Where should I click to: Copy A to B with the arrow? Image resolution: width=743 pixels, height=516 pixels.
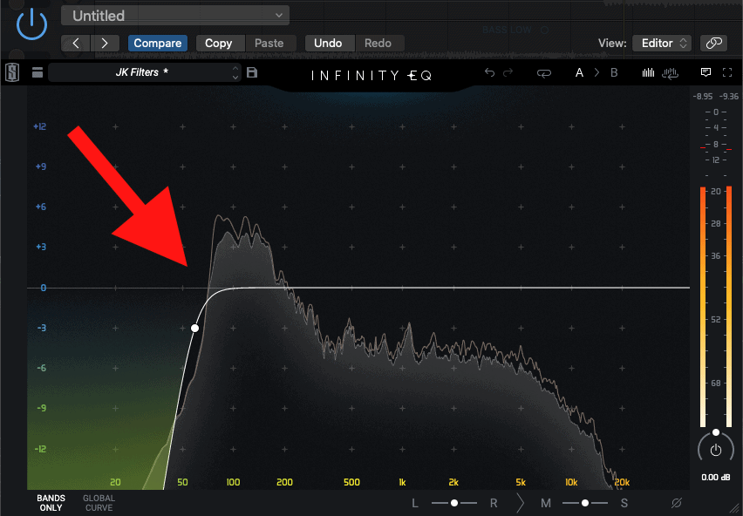pyautogui.click(x=596, y=72)
